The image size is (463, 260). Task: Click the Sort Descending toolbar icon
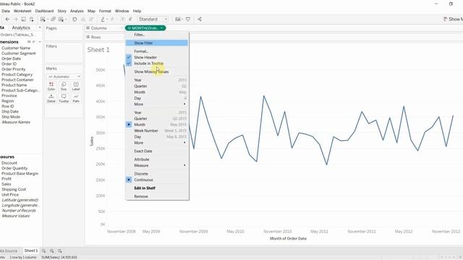(91, 19)
